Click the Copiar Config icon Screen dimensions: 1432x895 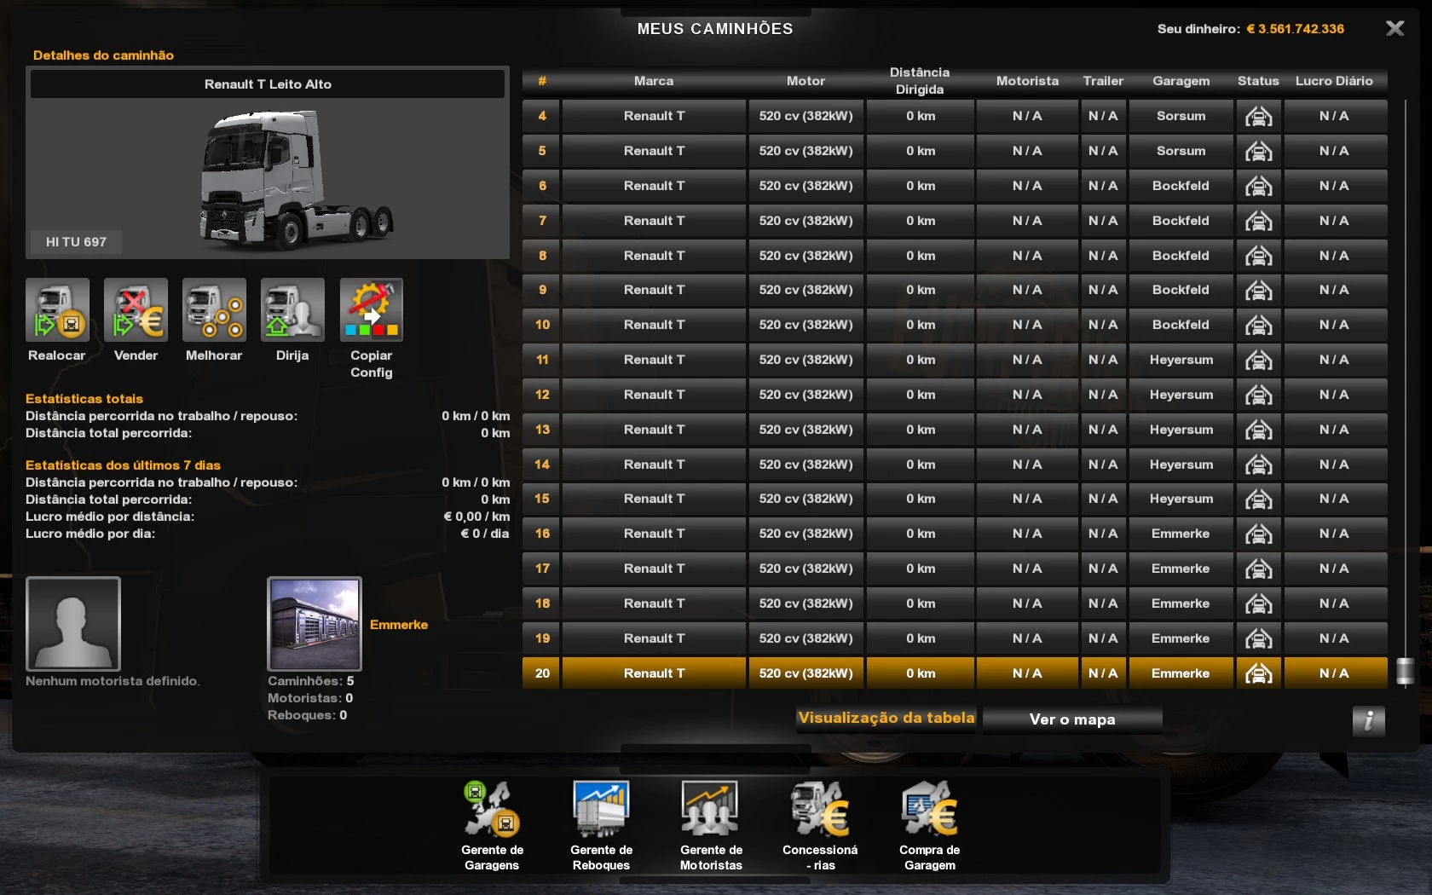[371, 310]
